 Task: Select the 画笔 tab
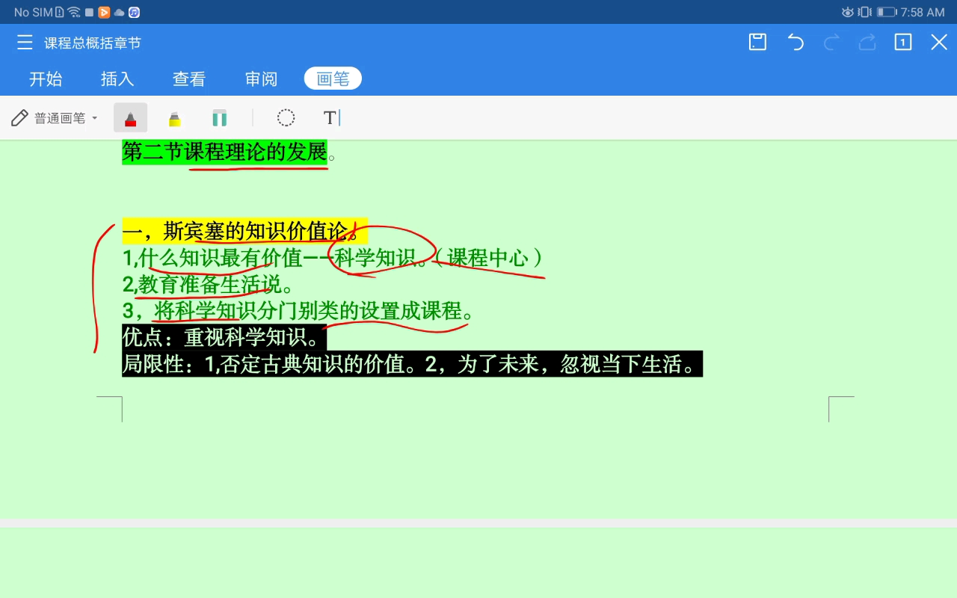tap(333, 78)
